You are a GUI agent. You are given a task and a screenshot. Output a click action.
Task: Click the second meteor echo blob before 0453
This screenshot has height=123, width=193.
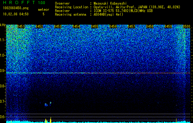[50, 103]
